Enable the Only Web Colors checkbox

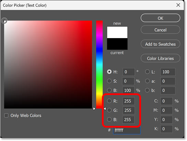click(6, 116)
